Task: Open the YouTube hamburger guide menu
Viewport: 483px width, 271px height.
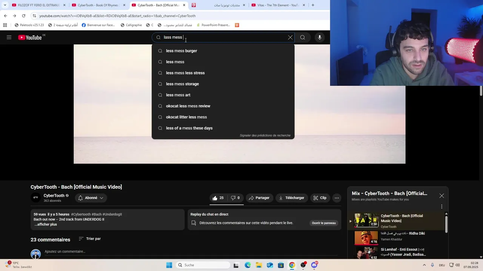Action: tap(9, 37)
